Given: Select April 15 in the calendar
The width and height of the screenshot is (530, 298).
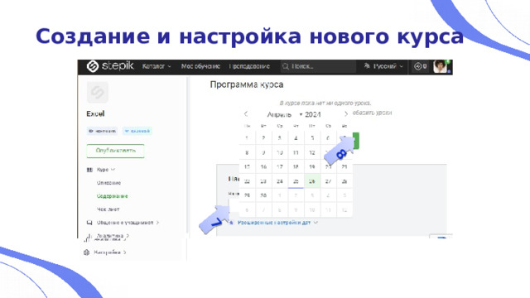Looking at the screenshot, I should pos(247,167).
